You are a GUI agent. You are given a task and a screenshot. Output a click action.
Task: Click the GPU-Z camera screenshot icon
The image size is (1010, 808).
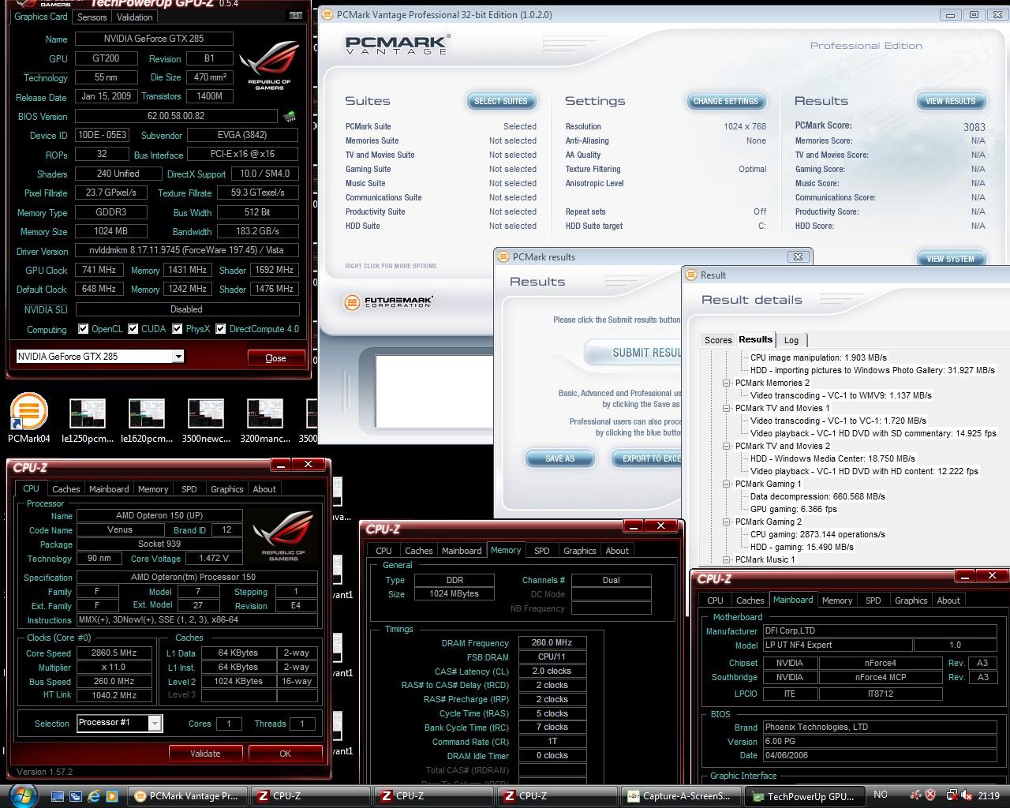295,16
